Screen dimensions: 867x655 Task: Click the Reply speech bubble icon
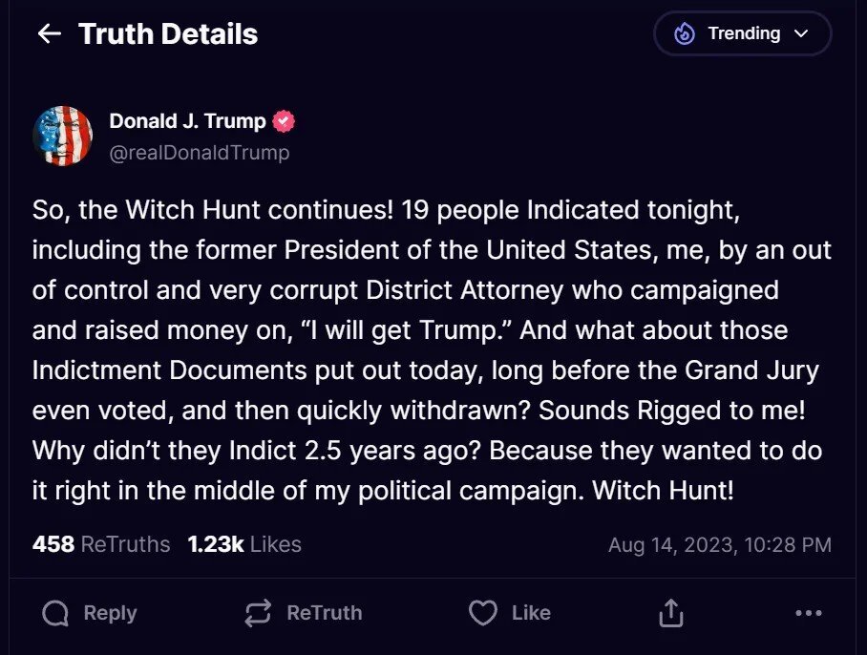point(56,613)
